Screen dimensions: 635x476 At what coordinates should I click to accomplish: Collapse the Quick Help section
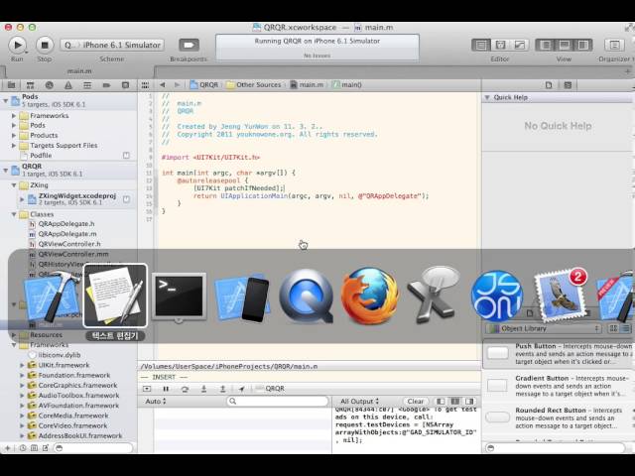coord(487,97)
